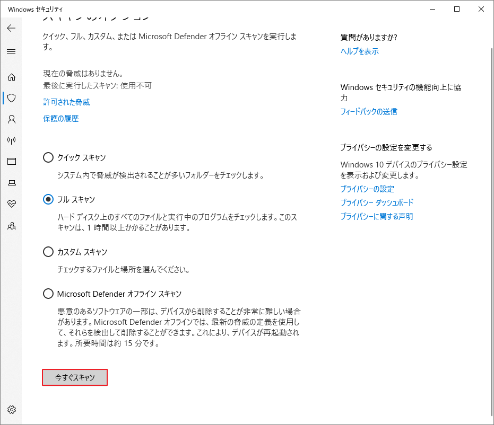The image size is (494, 425).
Task: Go back with the back arrow
Action: tap(11, 28)
